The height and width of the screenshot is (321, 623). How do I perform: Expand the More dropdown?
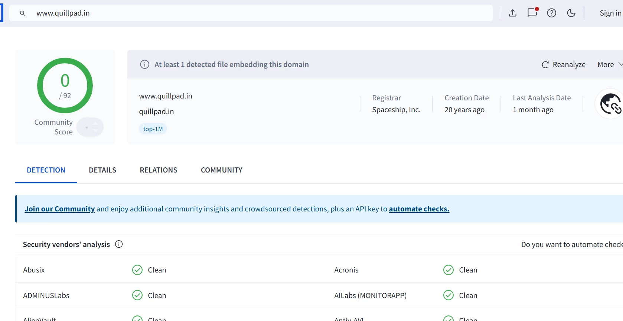(610, 64)
